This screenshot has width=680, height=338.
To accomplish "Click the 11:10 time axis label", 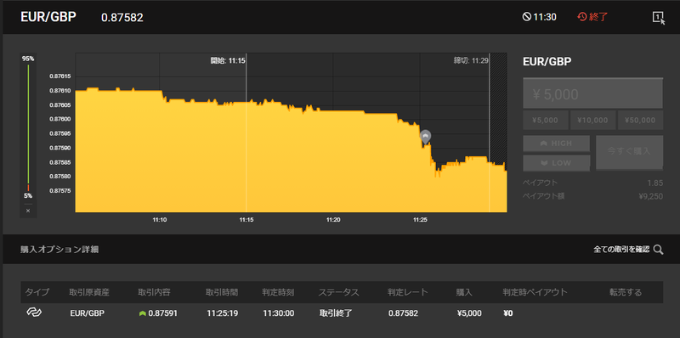I will [x=160, y=220].
